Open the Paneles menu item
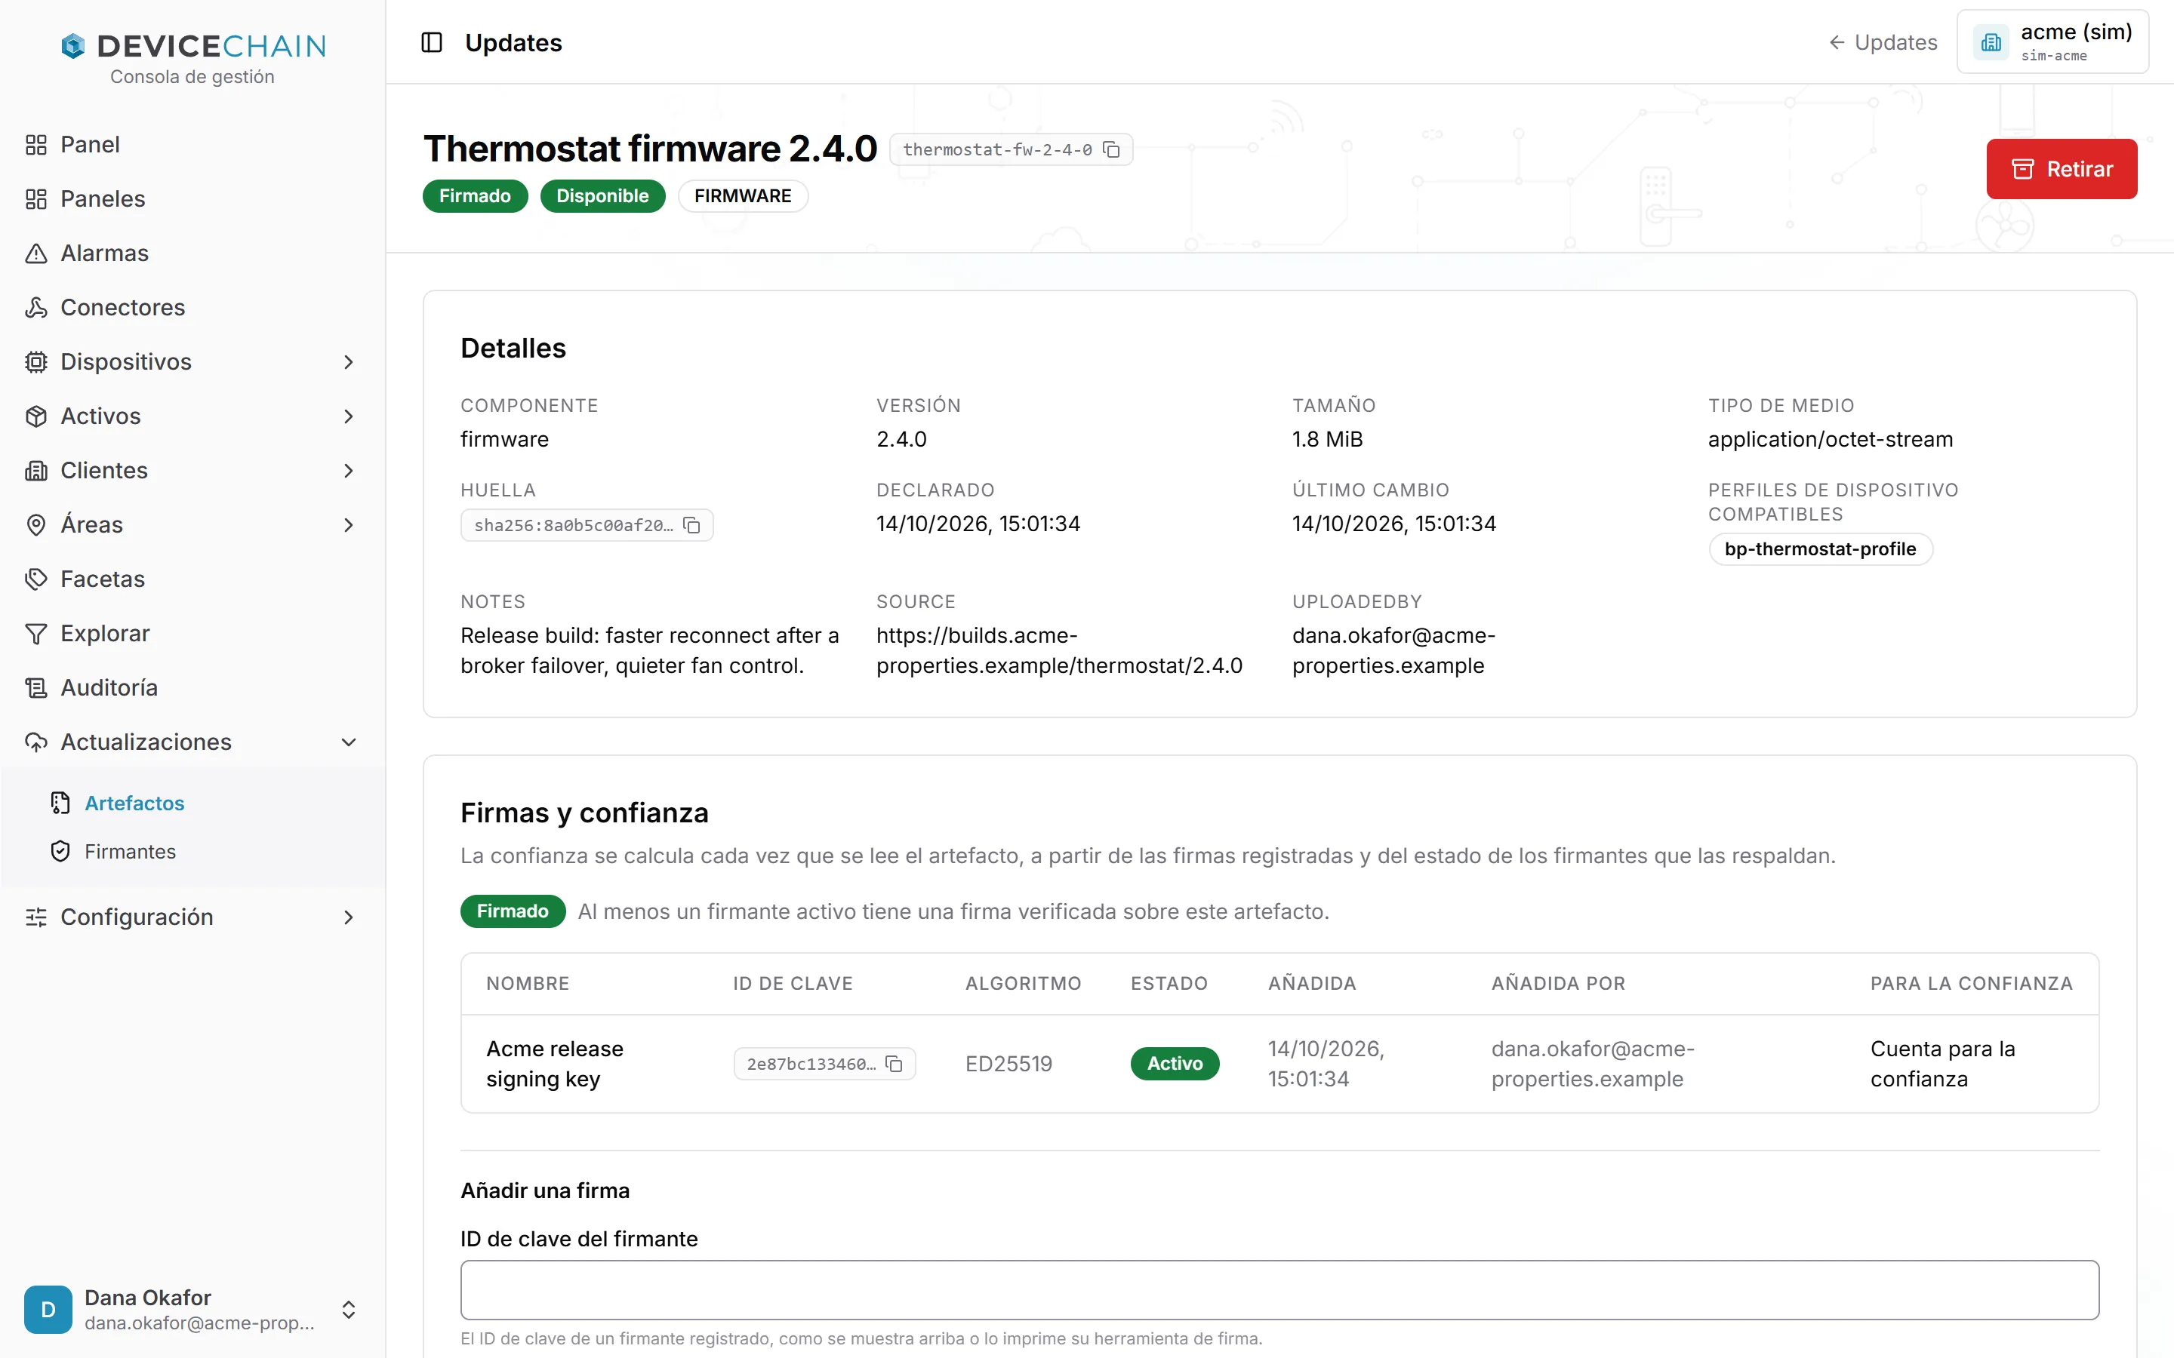The image size is (2174, 1358). (192, 198)
